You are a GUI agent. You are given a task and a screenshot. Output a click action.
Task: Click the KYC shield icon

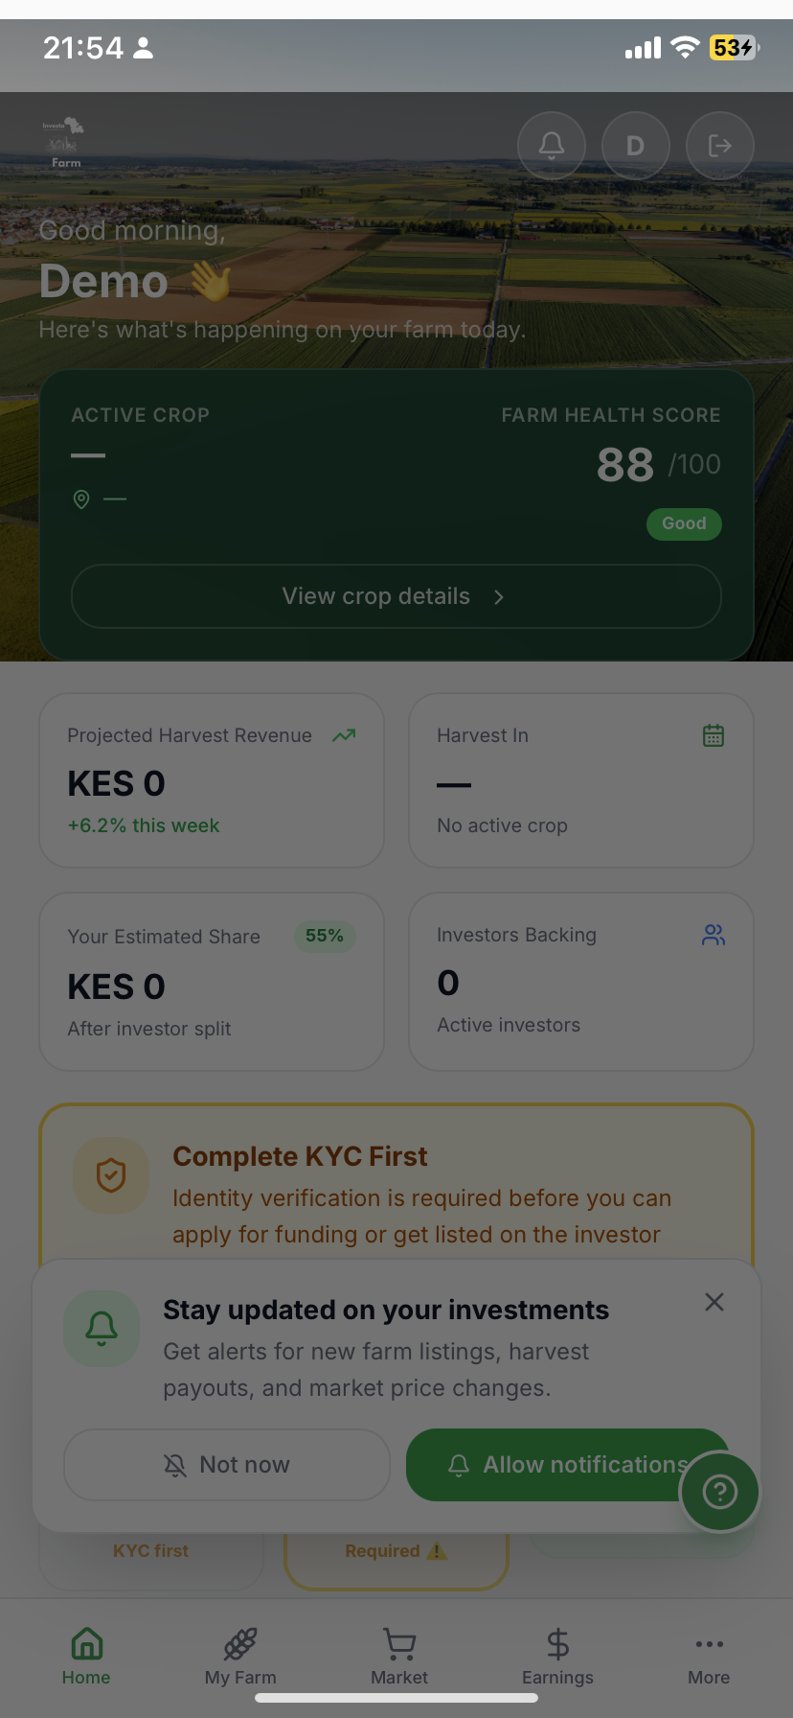coord(111,1175)
